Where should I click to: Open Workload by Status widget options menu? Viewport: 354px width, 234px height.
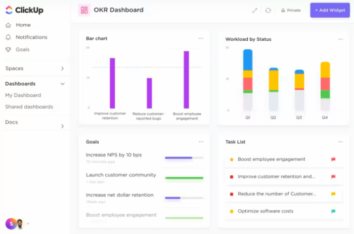340,39
